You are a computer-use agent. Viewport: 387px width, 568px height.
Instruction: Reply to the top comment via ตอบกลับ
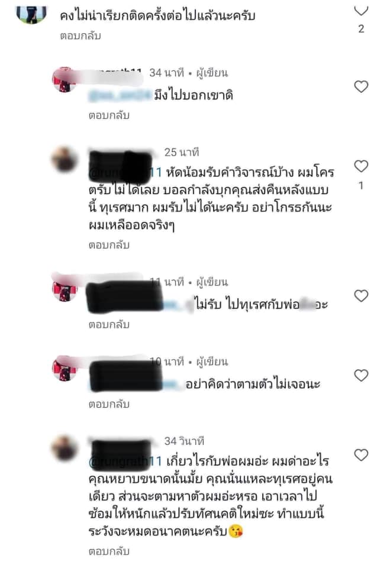click(80, 36)
